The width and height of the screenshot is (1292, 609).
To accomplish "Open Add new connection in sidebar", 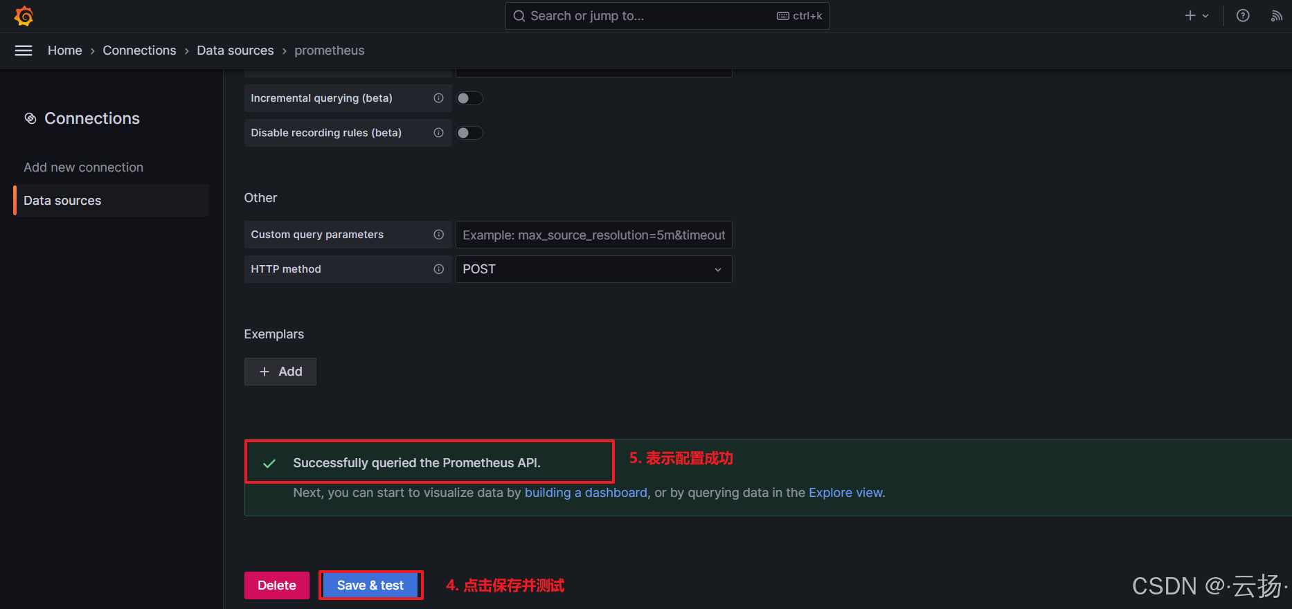I will coord(83,167).
